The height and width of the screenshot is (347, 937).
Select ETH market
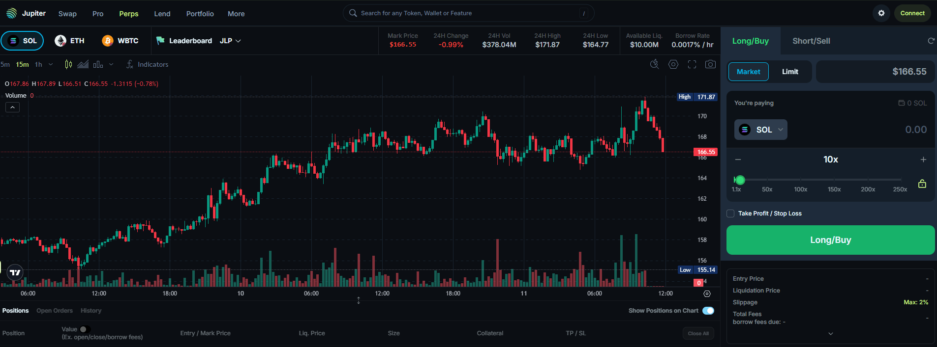[x=69, y=41]
